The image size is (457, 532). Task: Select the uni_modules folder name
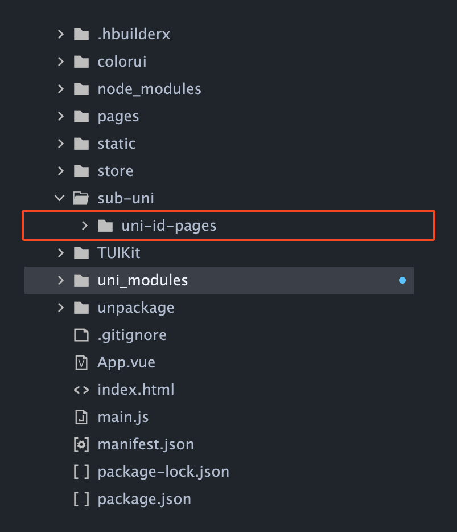[143, 280]
